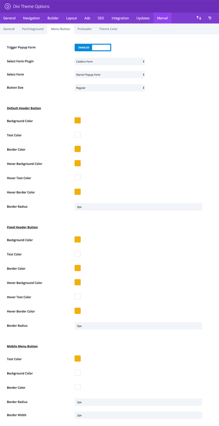This screenshot has height=426, width=219.
Task: Click Default Header Hover Border Color swatch
Action: pos(78,192)
